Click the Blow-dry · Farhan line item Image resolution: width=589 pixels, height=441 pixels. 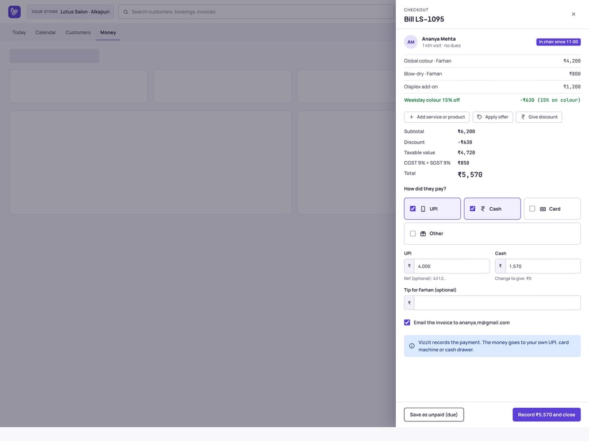(x=492, y=74)
